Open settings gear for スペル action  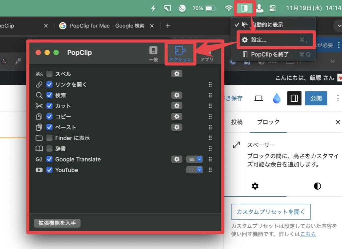[177, 74]
